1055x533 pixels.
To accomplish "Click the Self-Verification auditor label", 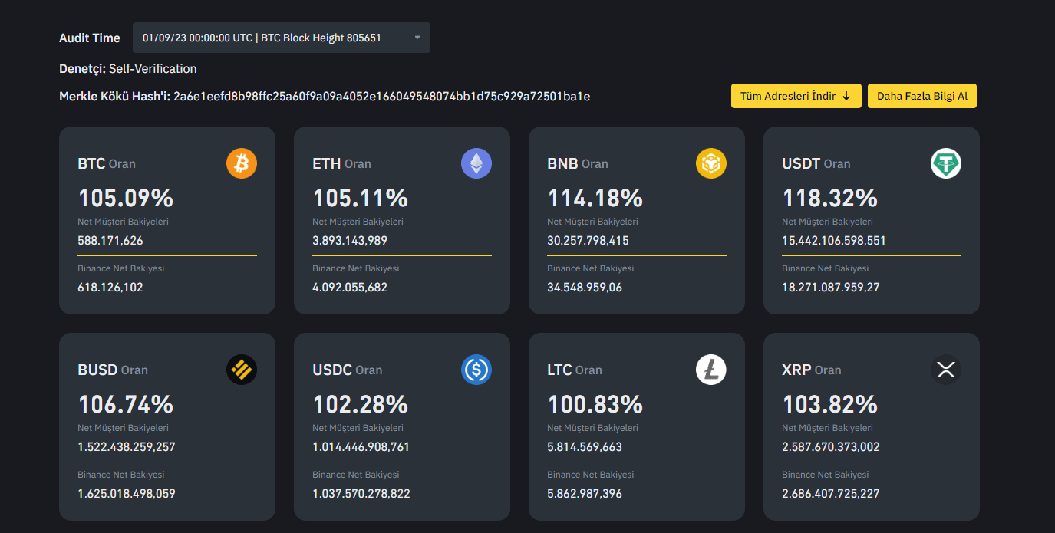I will coord(152,68).
